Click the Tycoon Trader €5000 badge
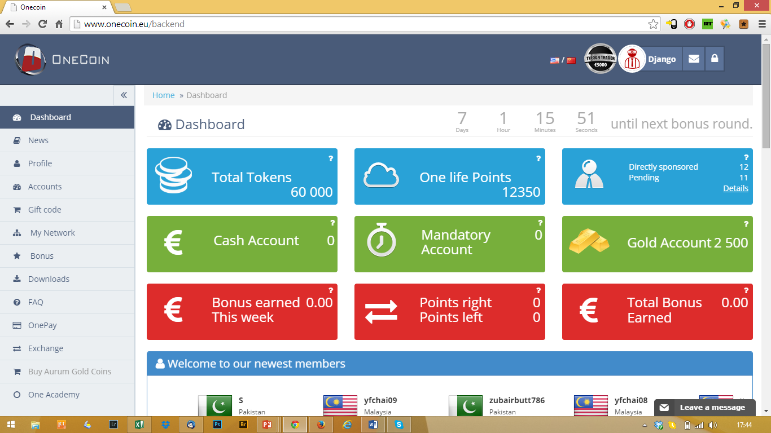This screenshot has width=771, height=433. point(601,59)
